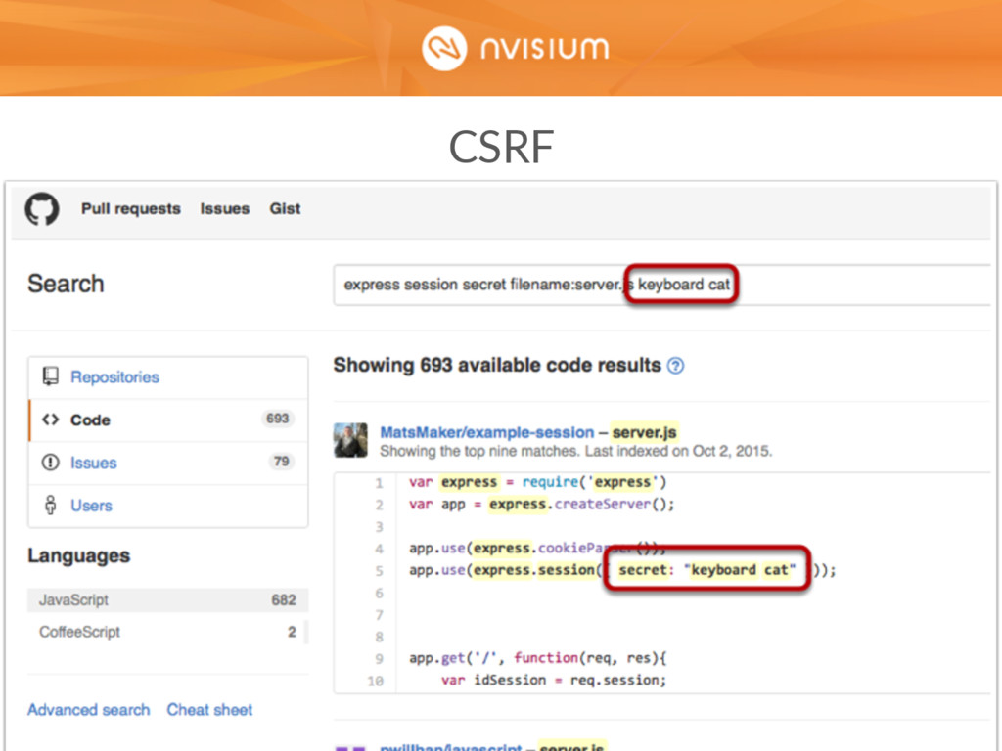Viewport: 1002px width, 751px height.
Task: Open the GitHub Octocat home logo
Action: (x=42, y=209)
